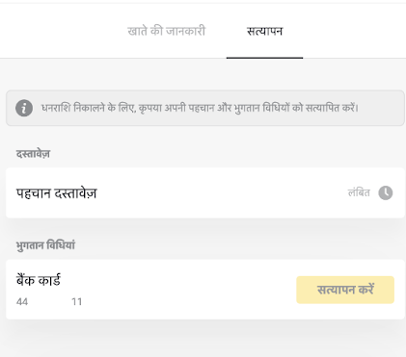Image resolution: width=406 pixels, height=357 pixels.
Task: Open the पहचान दस्तावेज़ row
Action: [x=205, y=192]
